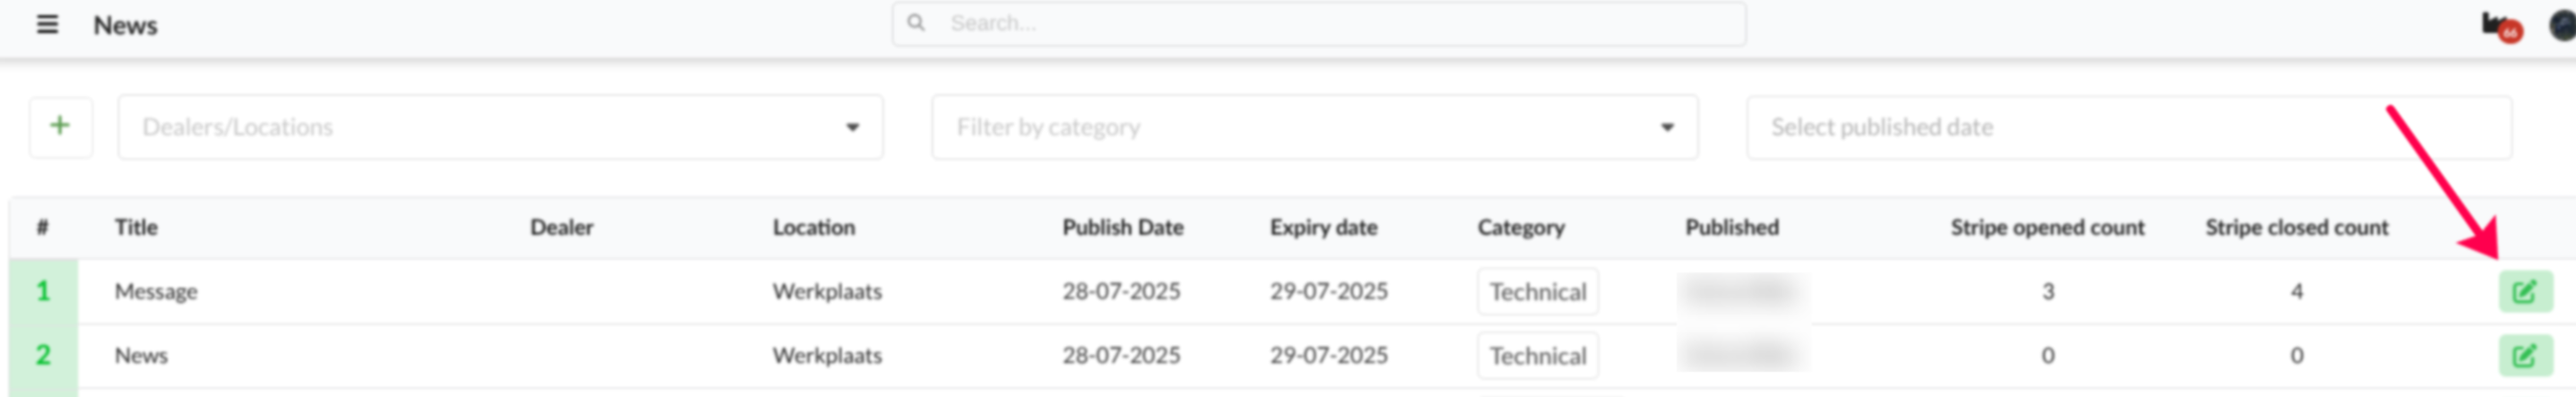
Task: Click the Stripe opened count header
Action: 2047,227
